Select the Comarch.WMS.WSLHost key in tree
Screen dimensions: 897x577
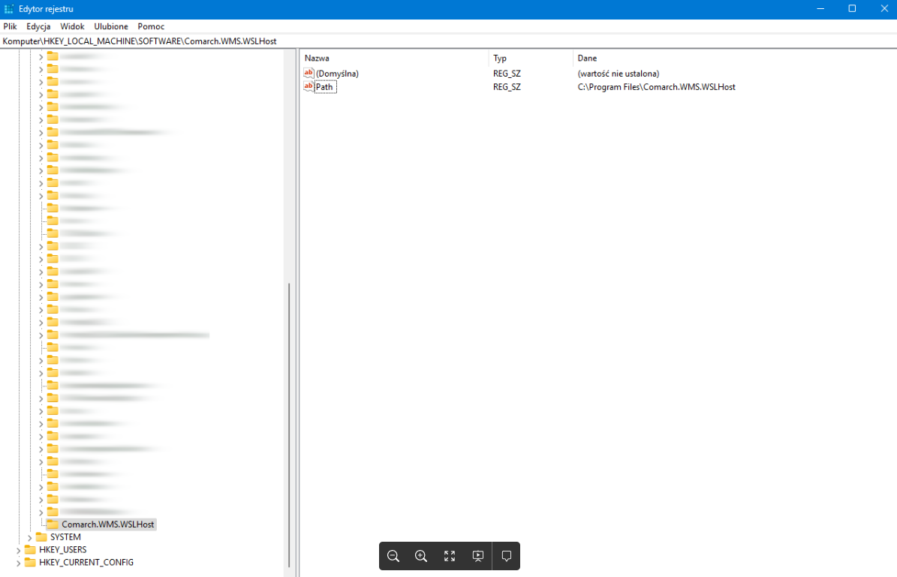pyautogui.click(x=107, y=524)
